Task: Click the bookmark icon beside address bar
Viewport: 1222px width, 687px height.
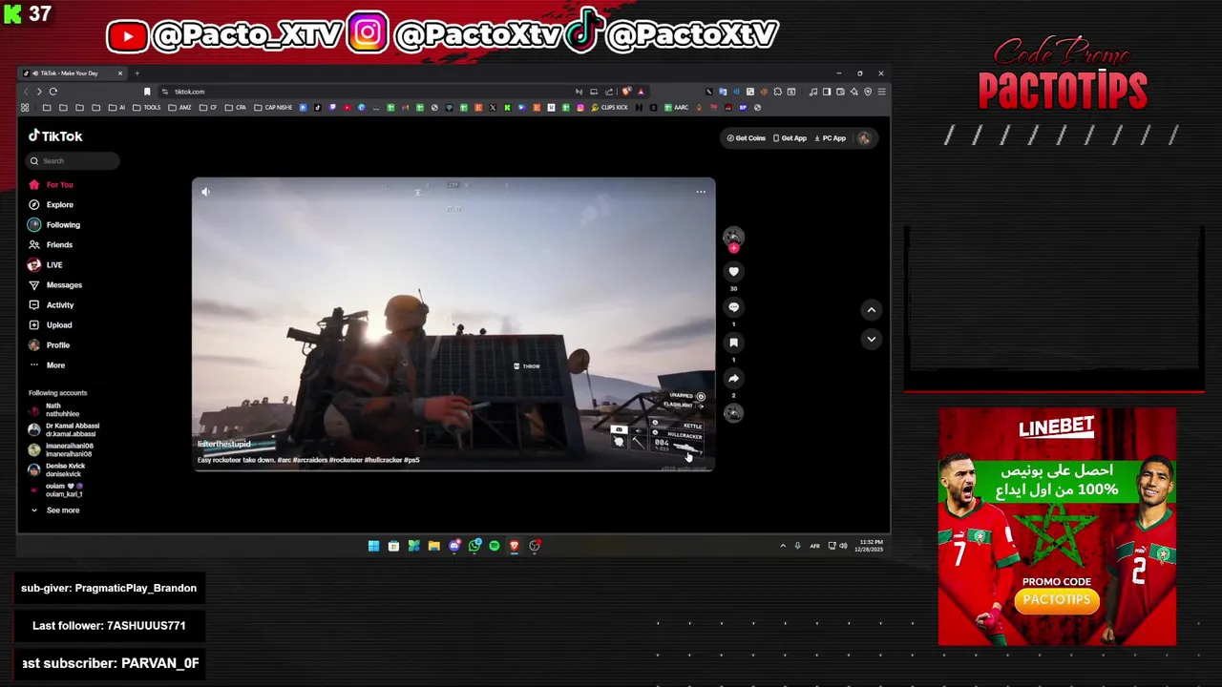Action: click(147, 92)
